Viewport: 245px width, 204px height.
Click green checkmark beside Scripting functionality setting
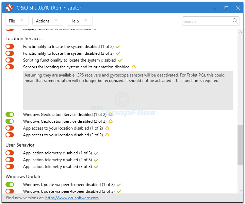pos(120,61)
